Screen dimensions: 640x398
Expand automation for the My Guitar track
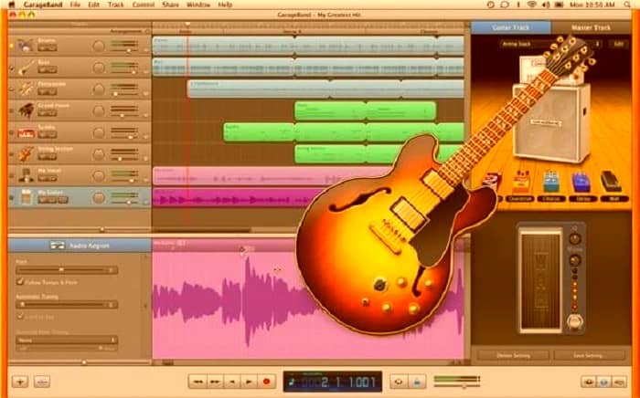pyautogui.click(x=145, y=203)
